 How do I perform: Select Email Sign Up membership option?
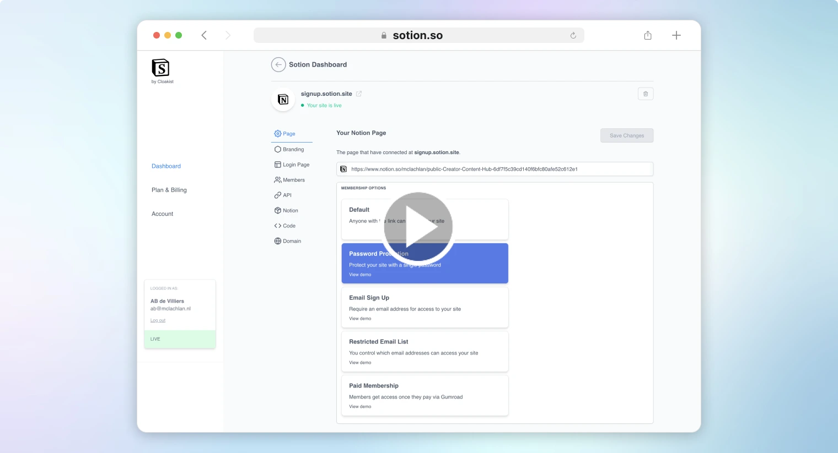point(425,307)
